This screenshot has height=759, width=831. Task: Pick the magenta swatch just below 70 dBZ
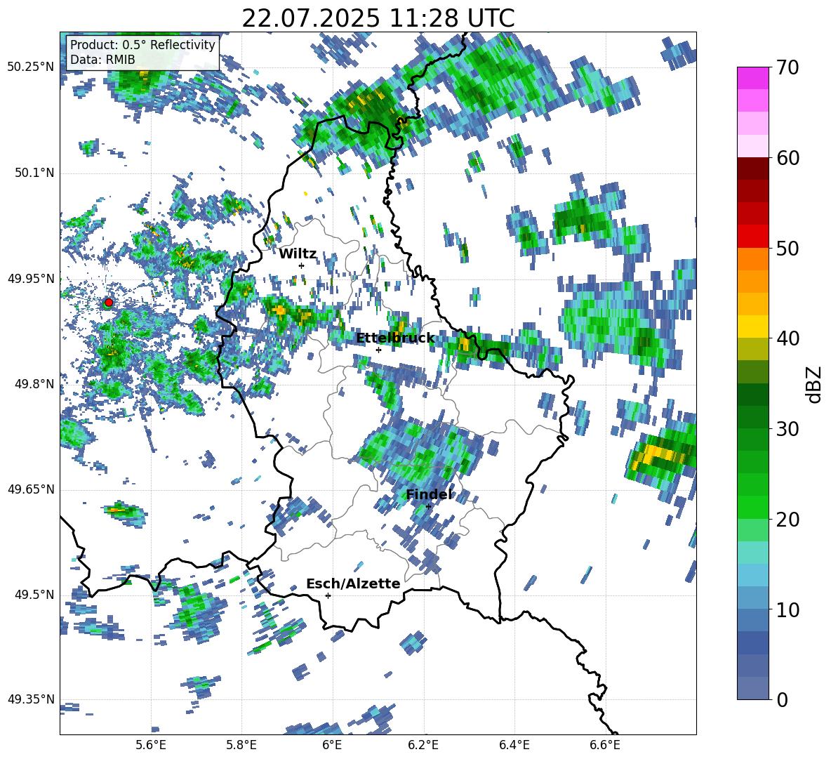point(752,78)
